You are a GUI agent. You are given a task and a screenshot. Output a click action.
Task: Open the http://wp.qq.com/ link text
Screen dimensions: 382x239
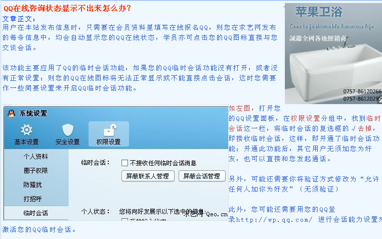(x=274, y=219)
